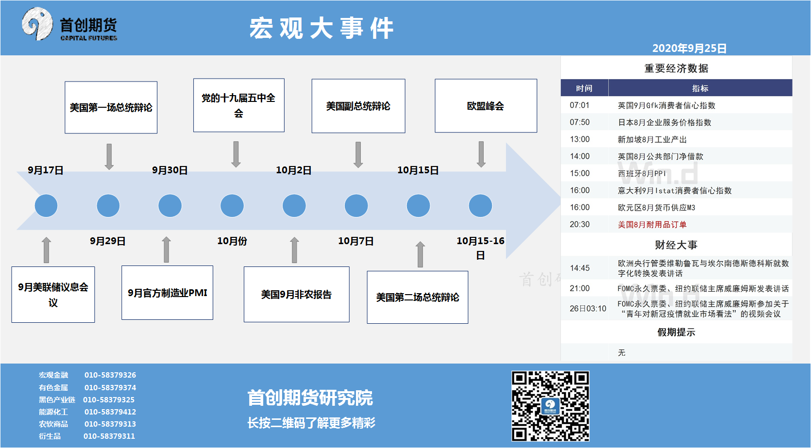Click the 能源化工 phone 010-58379412
The width and height of the screenshot is (811, 448).
pos(110,412)
